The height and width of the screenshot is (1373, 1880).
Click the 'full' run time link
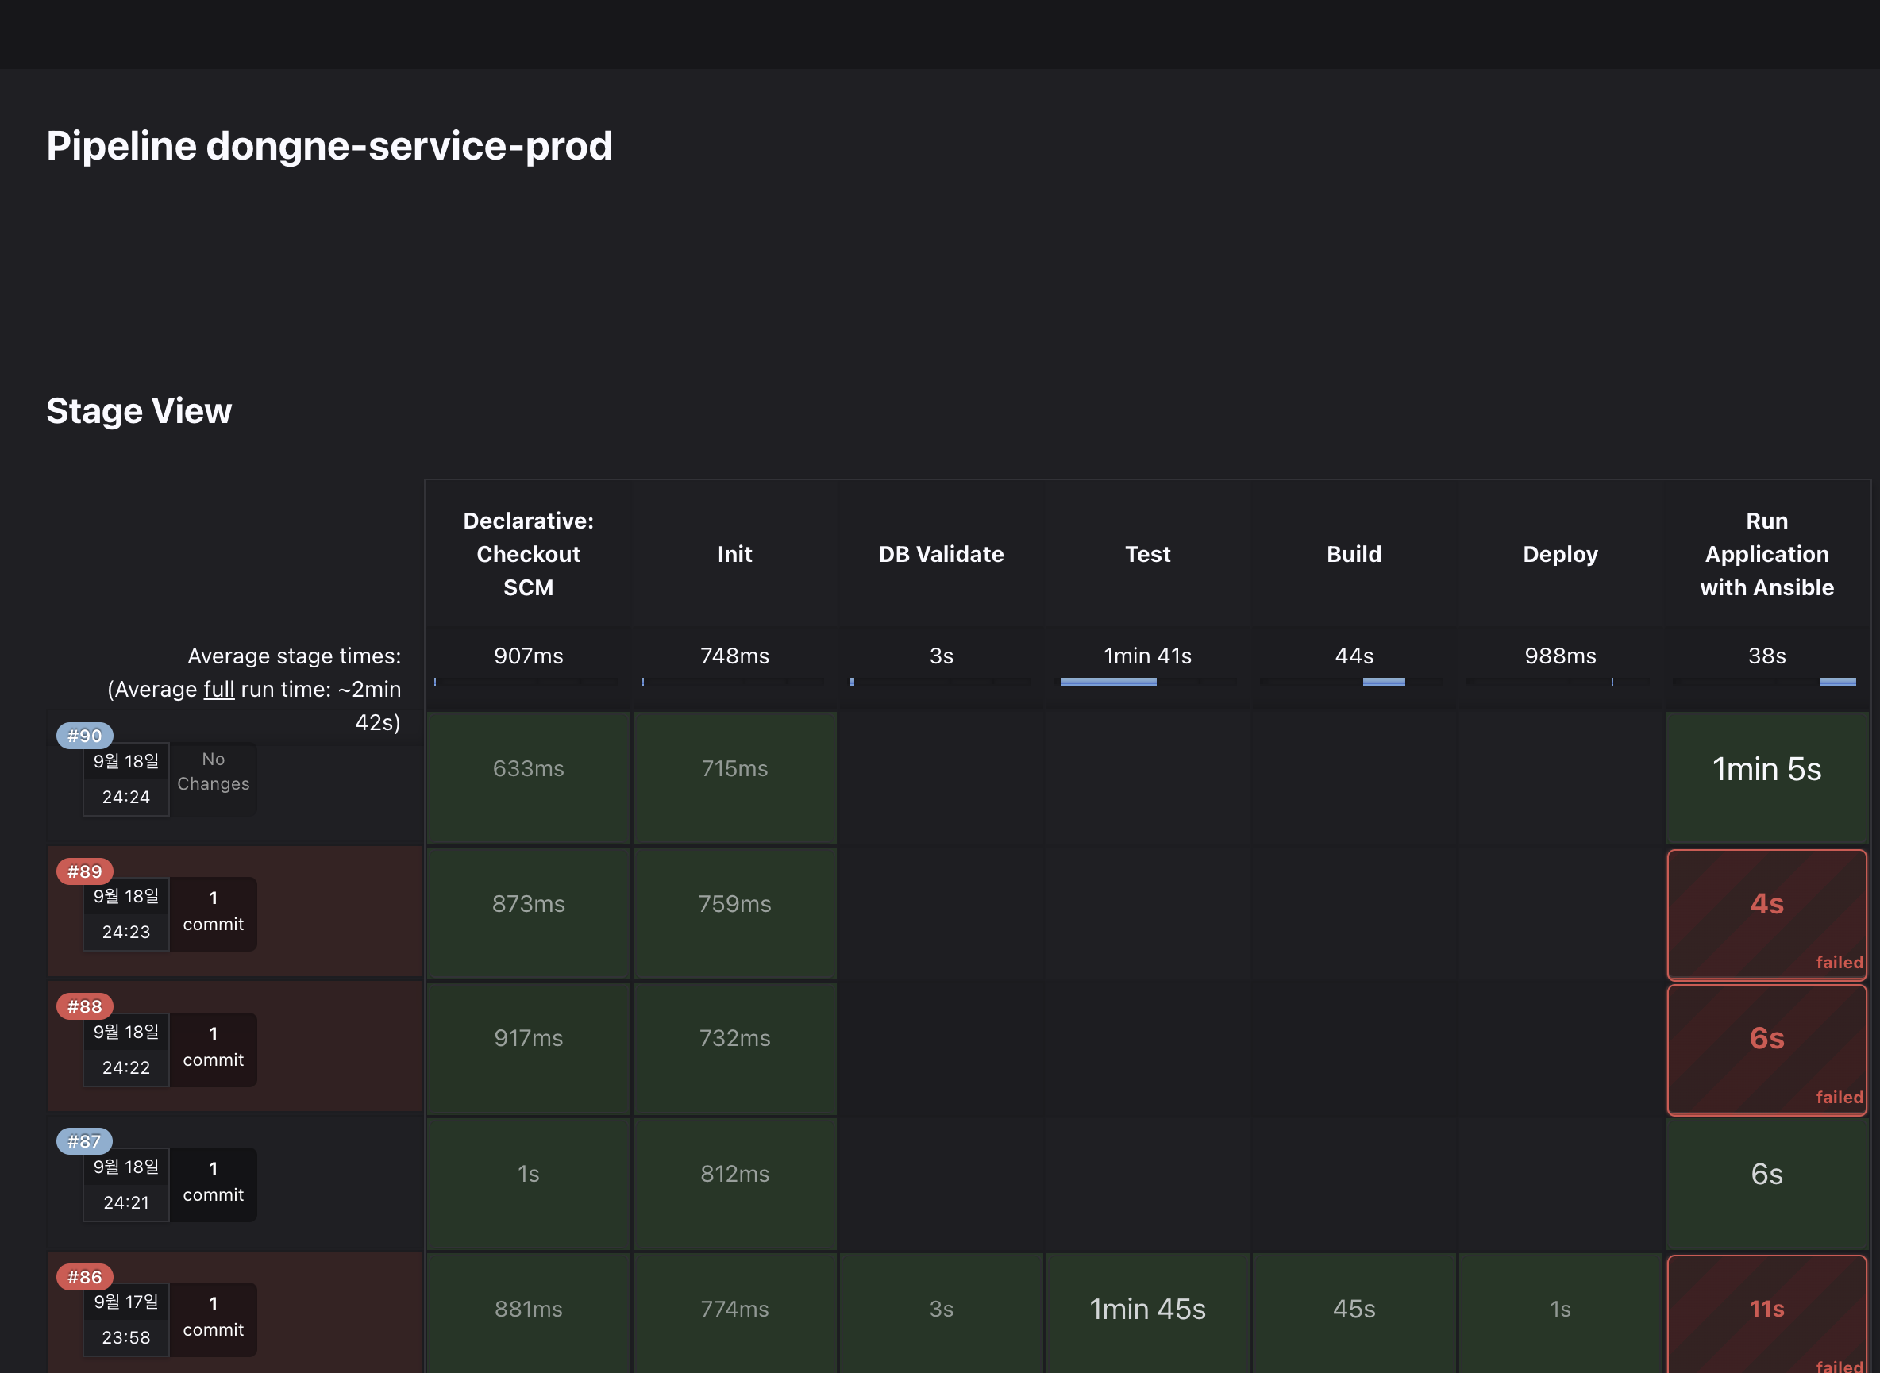(218, 689)
